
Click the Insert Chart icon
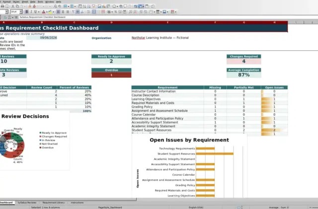click(x=104, y=6)
